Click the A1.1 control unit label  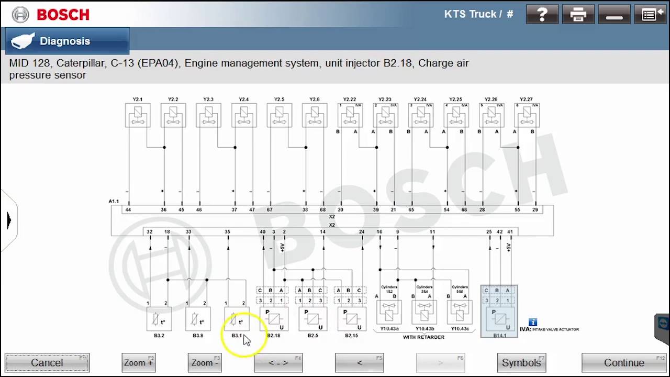[114, 201]
